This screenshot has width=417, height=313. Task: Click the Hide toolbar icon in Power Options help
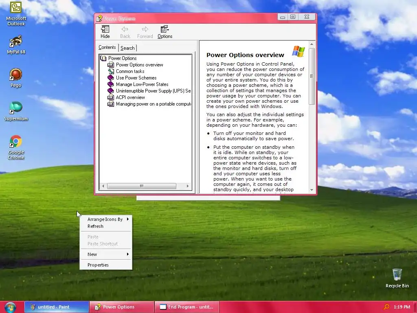tap(105, 32)
